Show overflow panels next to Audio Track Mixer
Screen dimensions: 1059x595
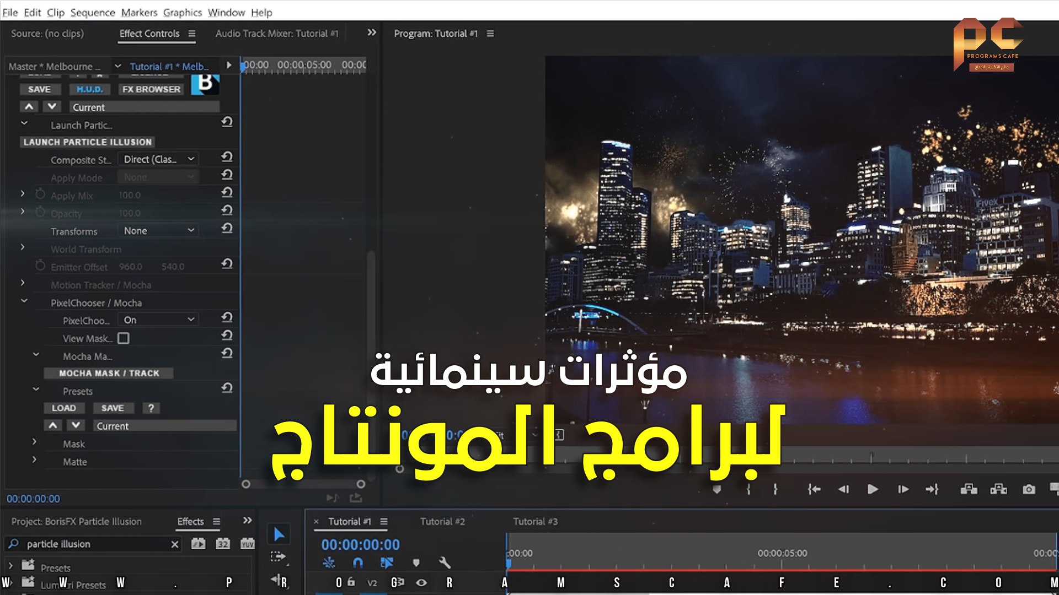click(372, 33)
